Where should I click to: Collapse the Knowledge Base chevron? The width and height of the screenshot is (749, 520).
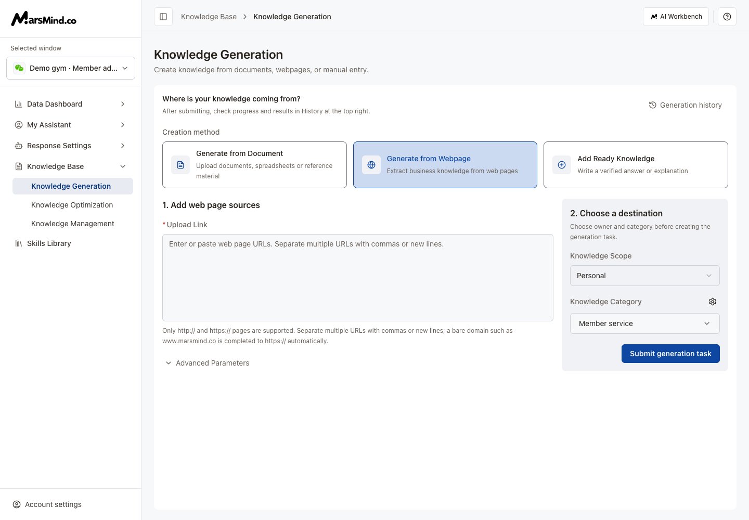tap(123, 166)
